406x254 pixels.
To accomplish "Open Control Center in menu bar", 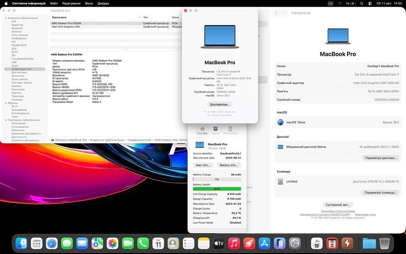I will [370, 3].
